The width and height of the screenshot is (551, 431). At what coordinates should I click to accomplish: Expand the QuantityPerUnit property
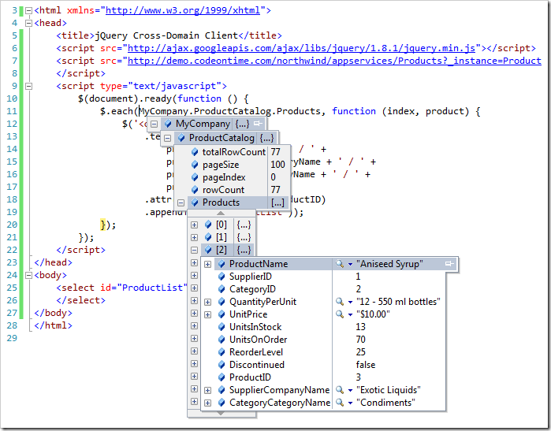pyautogui.click(x=207, y=302)
